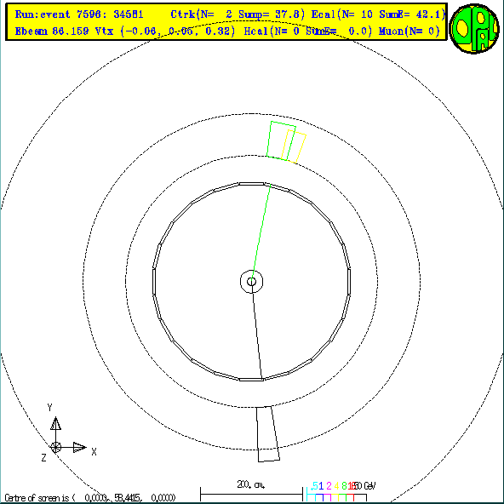Click the OPAL logo in the corner
Screen dimensions: 504x504
coord(474,29)
